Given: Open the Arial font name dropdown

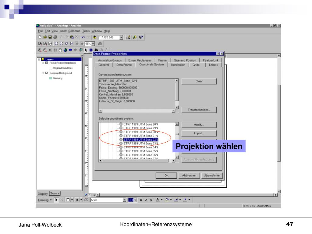Looking at the screenshot, I should click(x=124, y=200).
